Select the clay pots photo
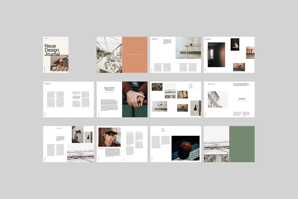The image size is (298, 199). tap(250, 53)
